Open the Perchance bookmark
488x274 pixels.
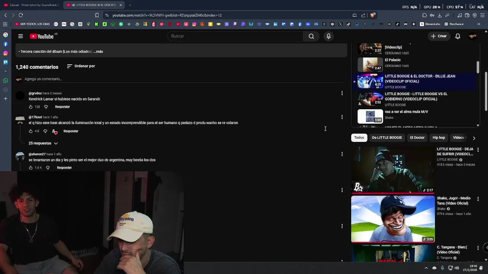tap(454, 24)
